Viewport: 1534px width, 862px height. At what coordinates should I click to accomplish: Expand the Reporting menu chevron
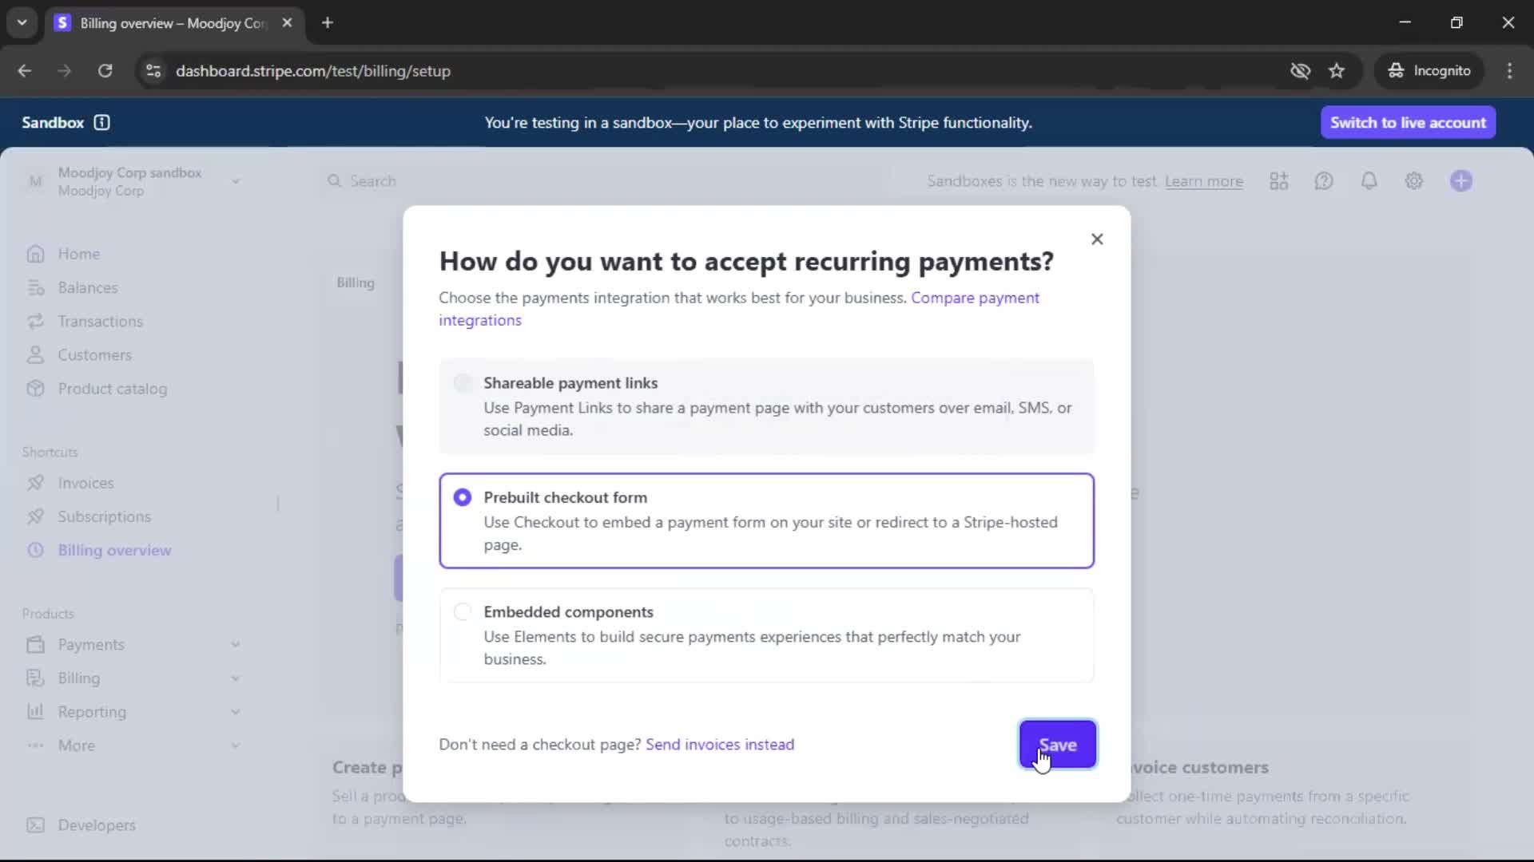click(236, 711)
